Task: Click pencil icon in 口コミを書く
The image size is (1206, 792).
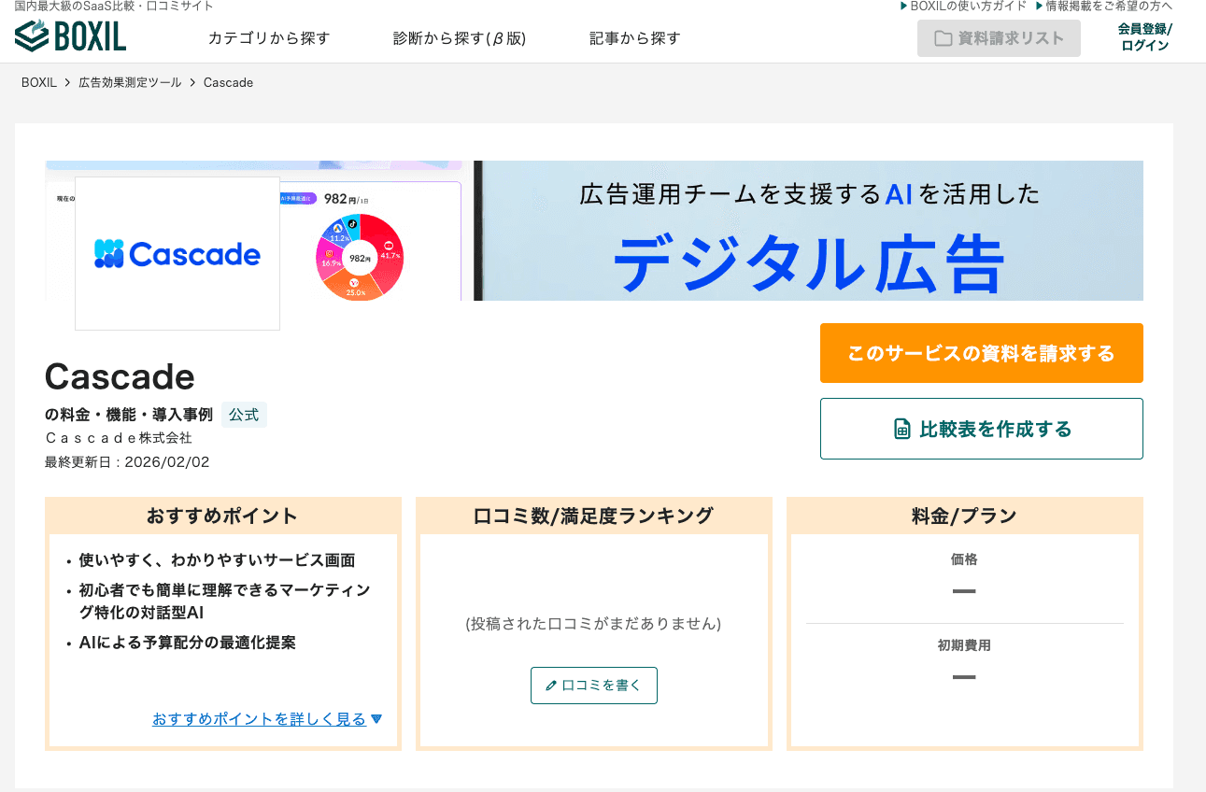Action: click(x=551, y=686)
